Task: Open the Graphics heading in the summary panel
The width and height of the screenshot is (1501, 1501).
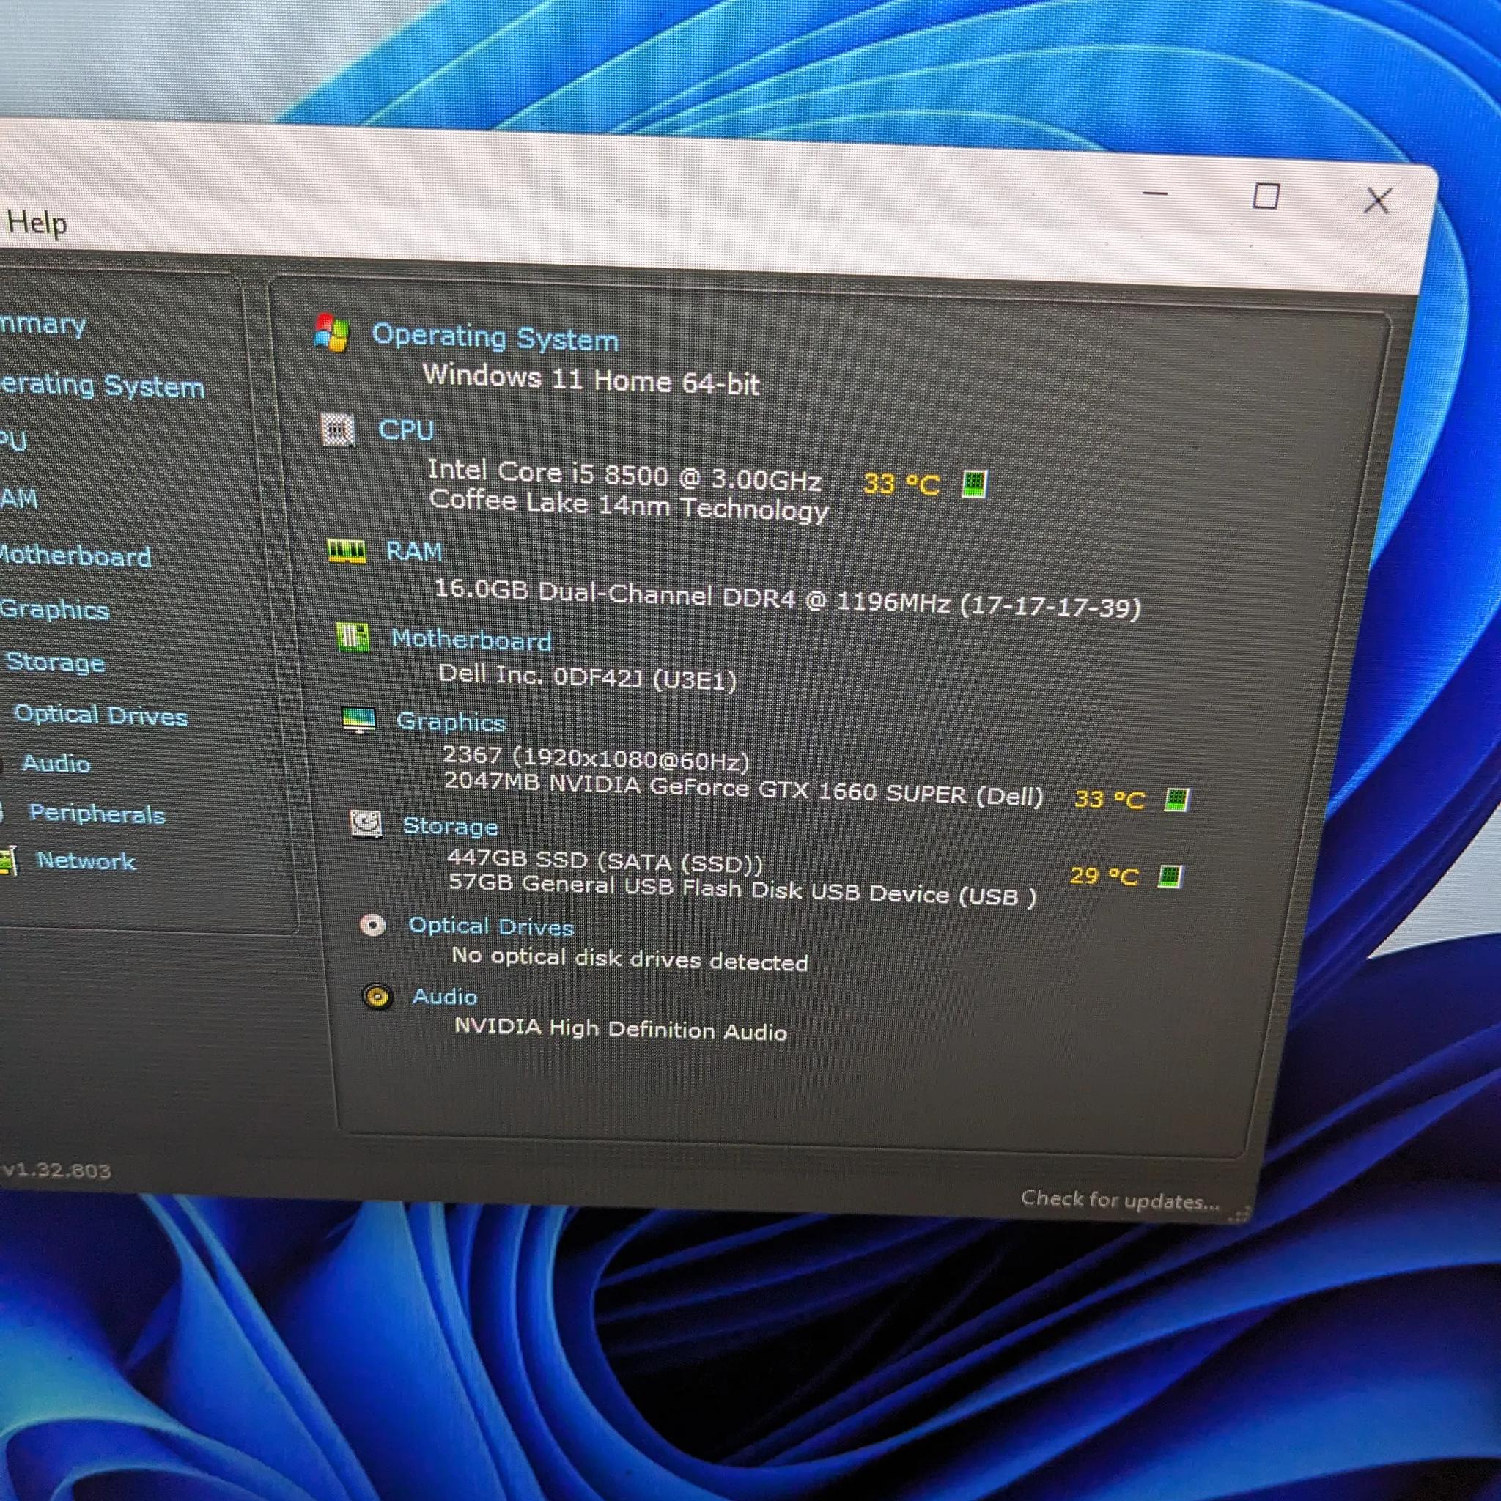Action: pos(451,722)
